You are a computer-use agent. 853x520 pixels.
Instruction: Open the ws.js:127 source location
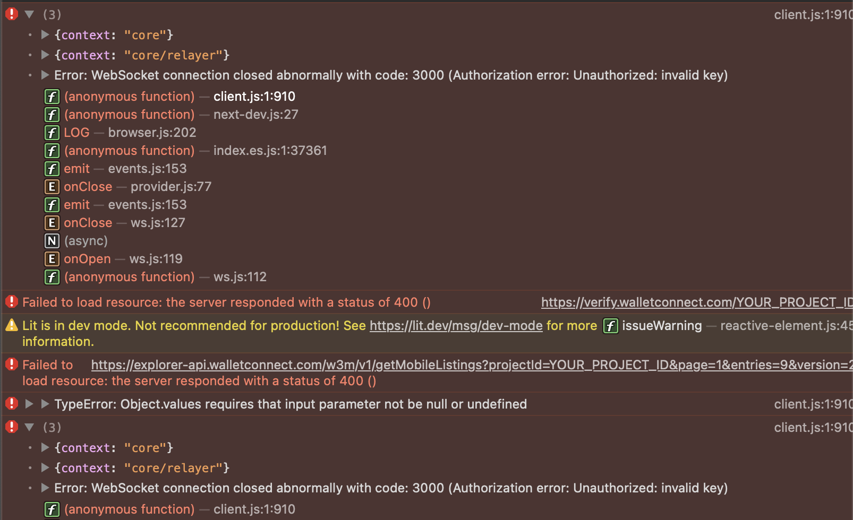pyautogui.click(x=157, y=222)
